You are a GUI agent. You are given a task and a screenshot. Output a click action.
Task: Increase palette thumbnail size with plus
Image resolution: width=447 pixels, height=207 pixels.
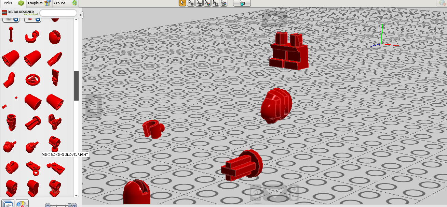tap(74, 205)
